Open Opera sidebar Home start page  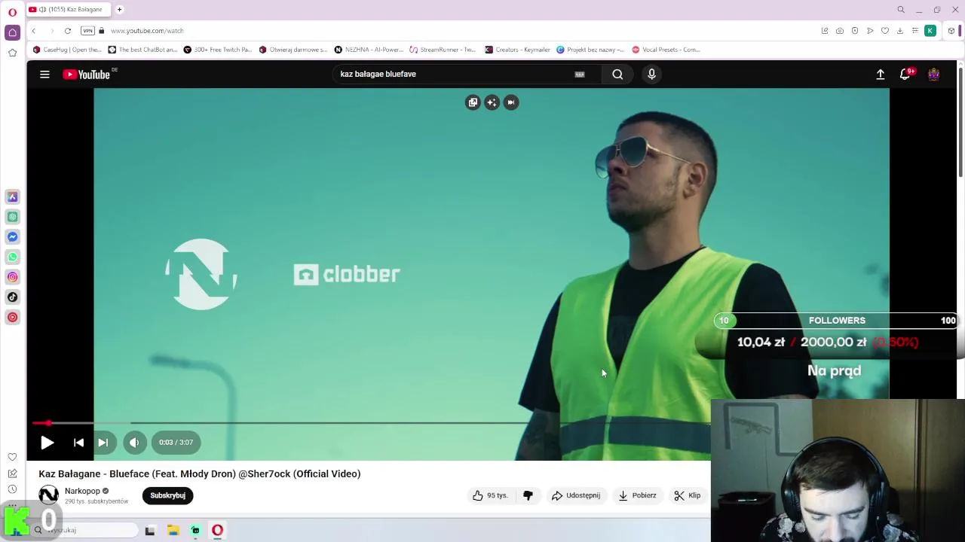12,32
